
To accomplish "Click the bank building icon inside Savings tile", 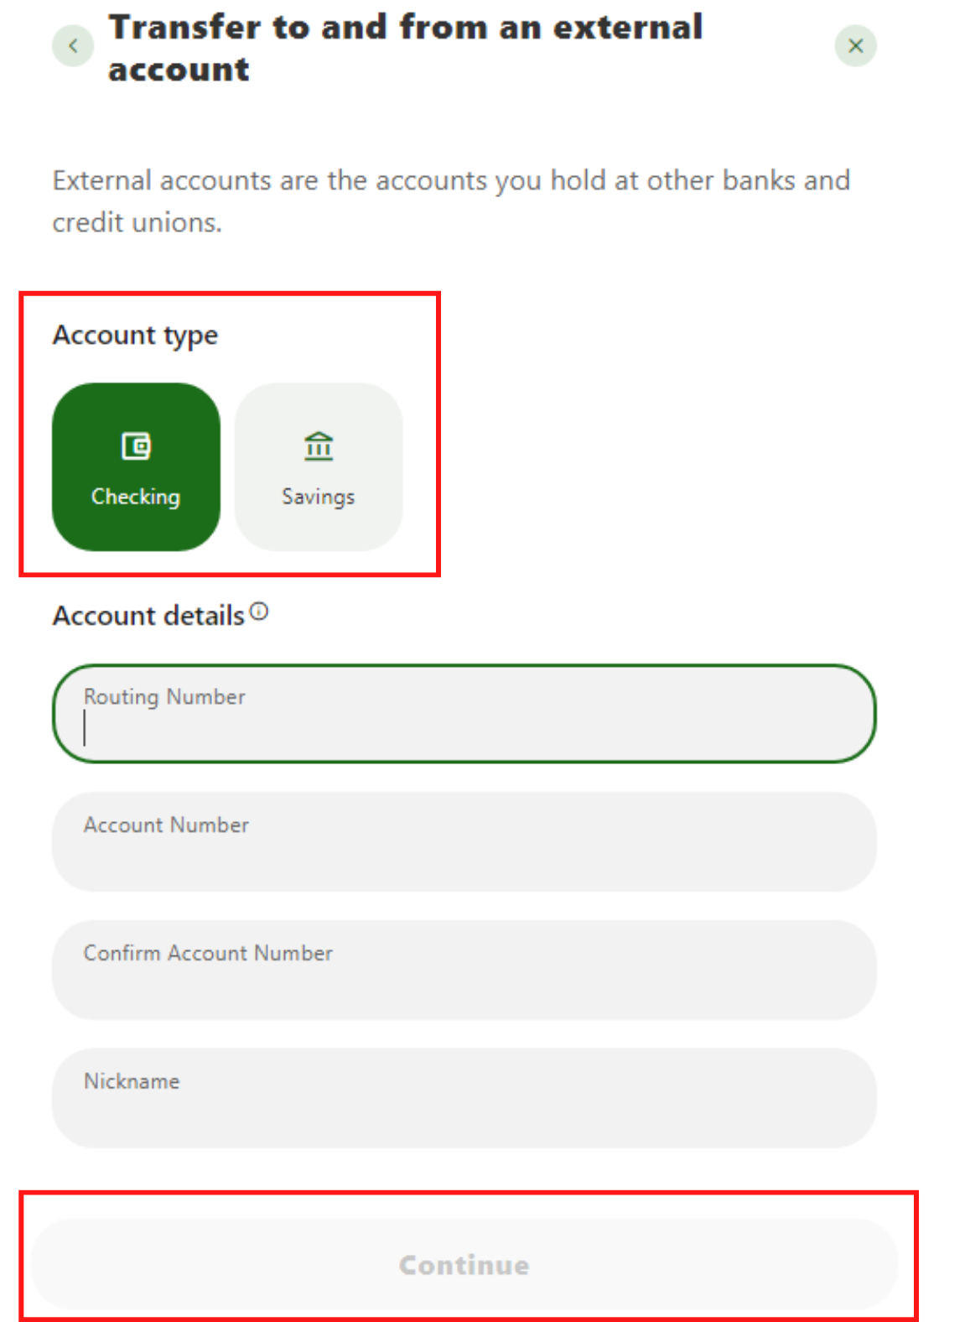I will tap(319, 446).
